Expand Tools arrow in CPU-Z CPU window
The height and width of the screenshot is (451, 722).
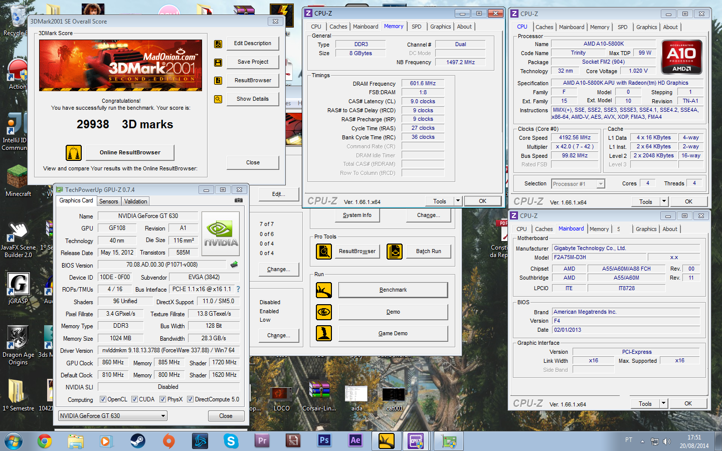tap(664, 201)
